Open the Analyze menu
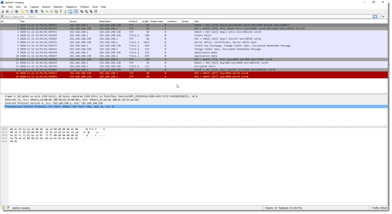The image size is (392, 214). click(46, 7)
